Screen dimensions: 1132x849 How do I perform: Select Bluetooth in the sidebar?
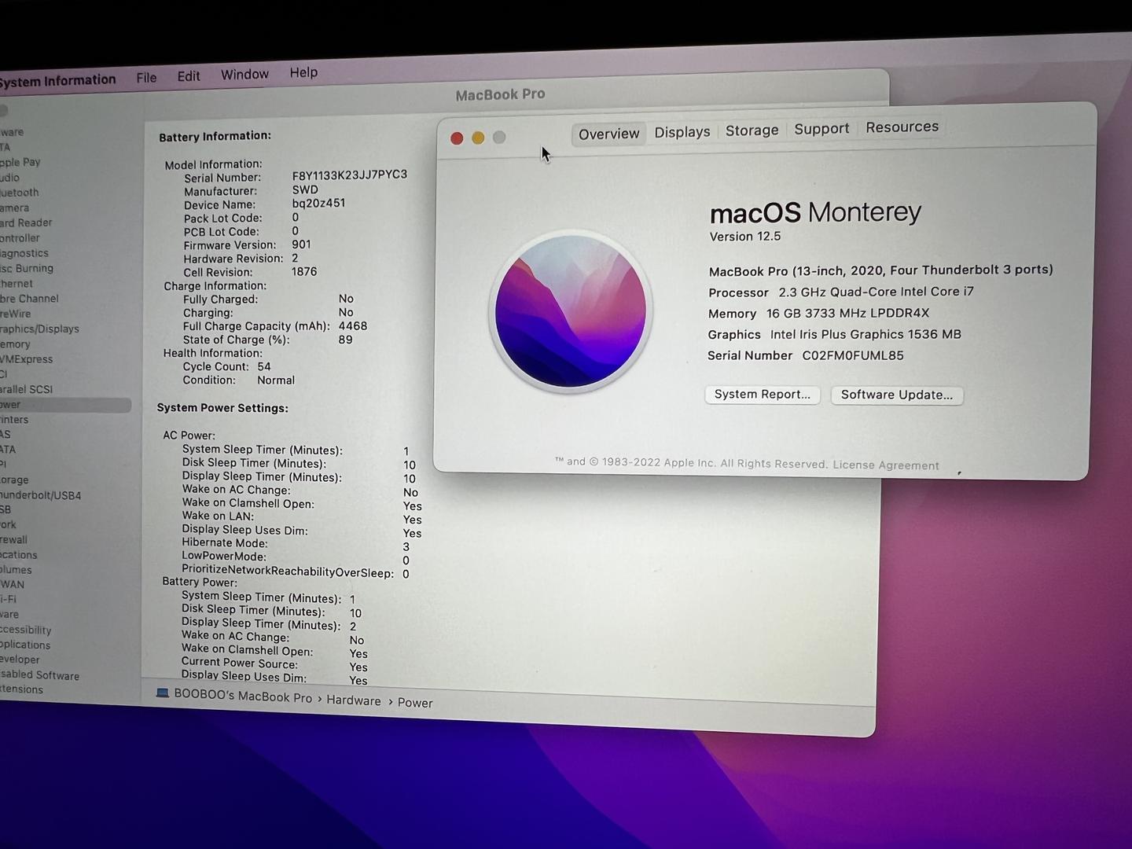coord(20,193)
